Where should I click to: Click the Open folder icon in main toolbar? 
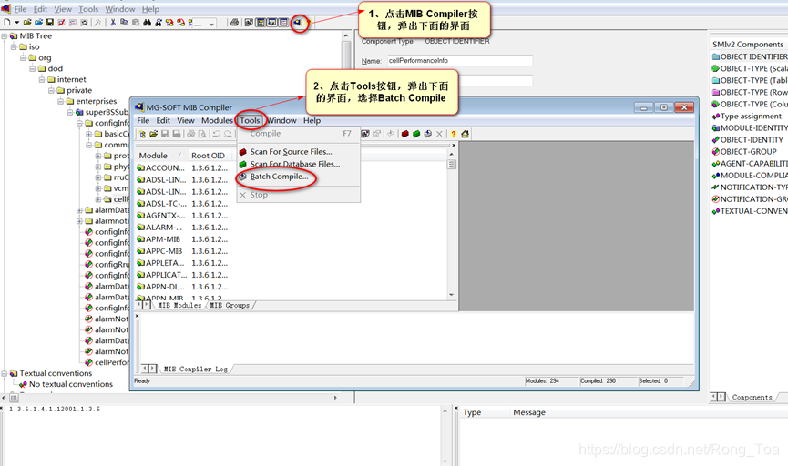click(27, 23)
